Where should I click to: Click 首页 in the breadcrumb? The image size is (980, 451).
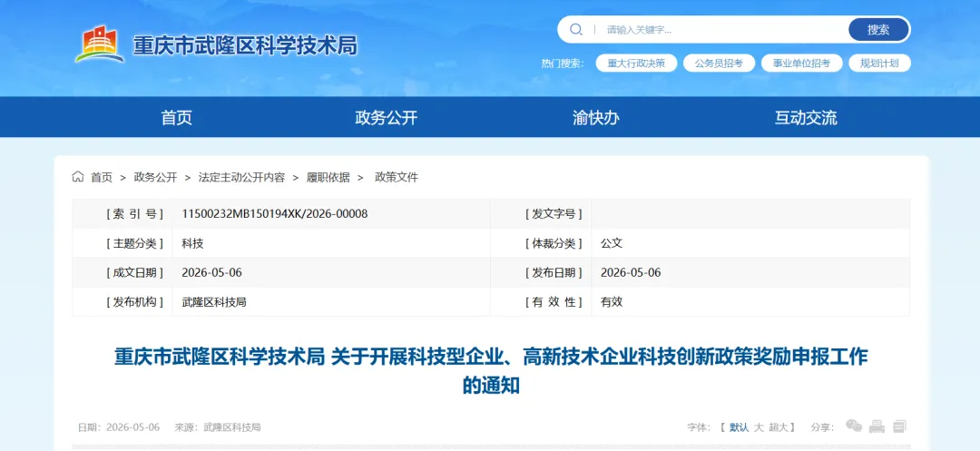pos(102,177)
